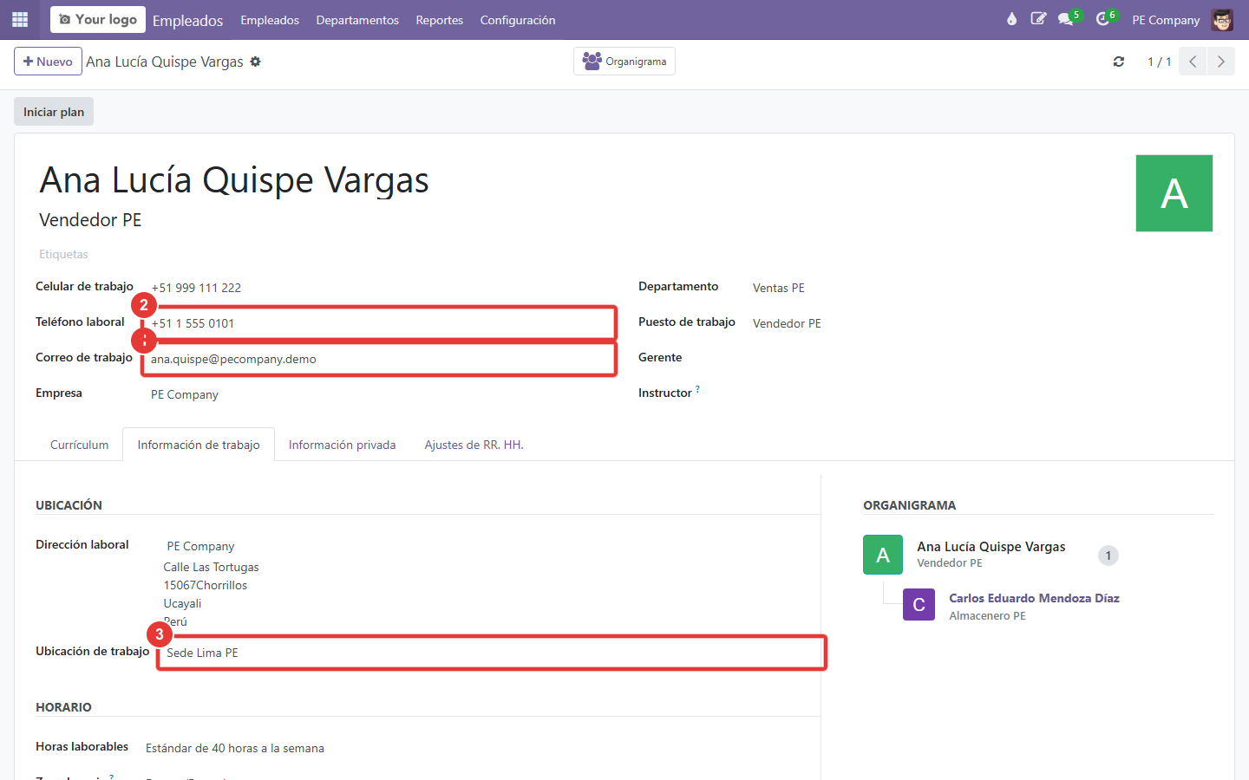Screen dimensions: 1249x780
Task: Click Carlos Eduardo's purple C avatar
Action: [919, 605]
